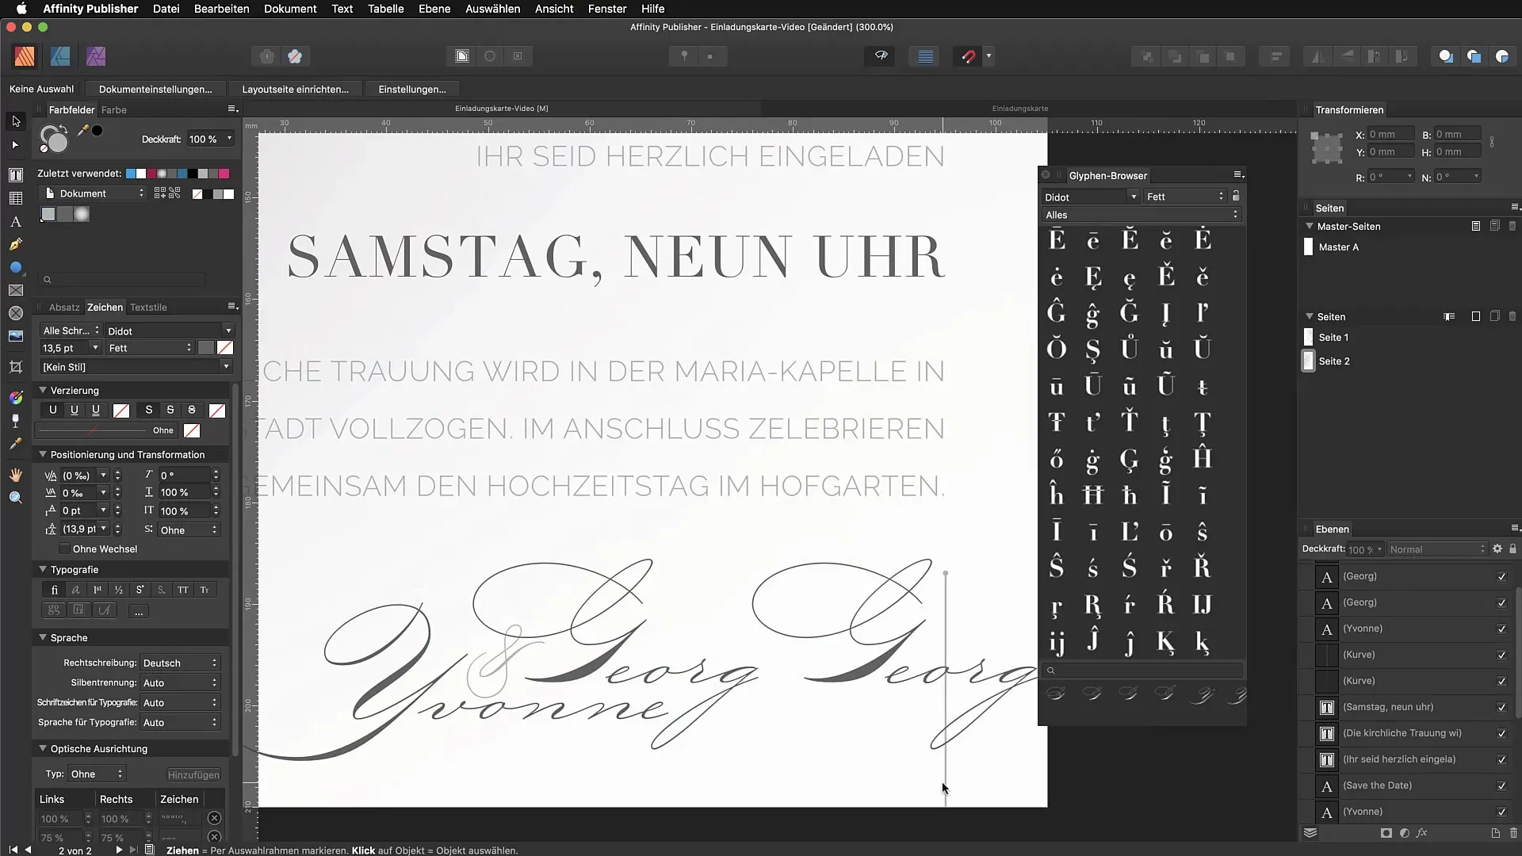Collapse the Verzierung section
Viewport: 1522px width, 856px height.
(43, 390)
